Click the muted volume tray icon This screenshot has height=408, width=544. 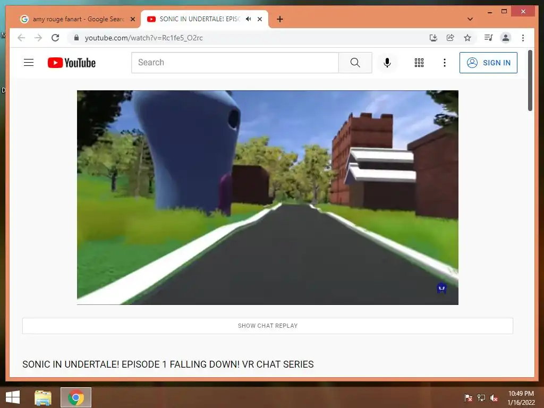point(494,397)
